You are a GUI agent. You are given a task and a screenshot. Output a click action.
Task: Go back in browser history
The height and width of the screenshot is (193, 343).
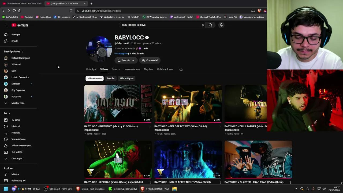click(x=3, y=11)
